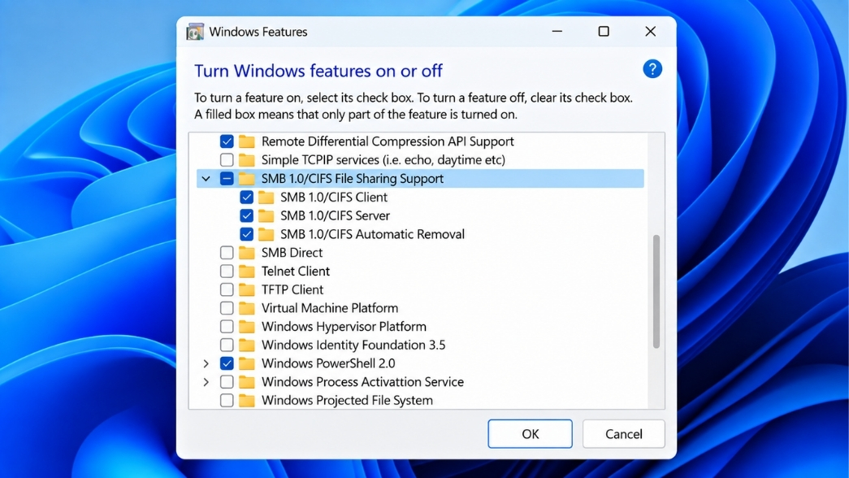849x478 pixels.
Task: Check the Telnet Client box
Action: [227, 271]
